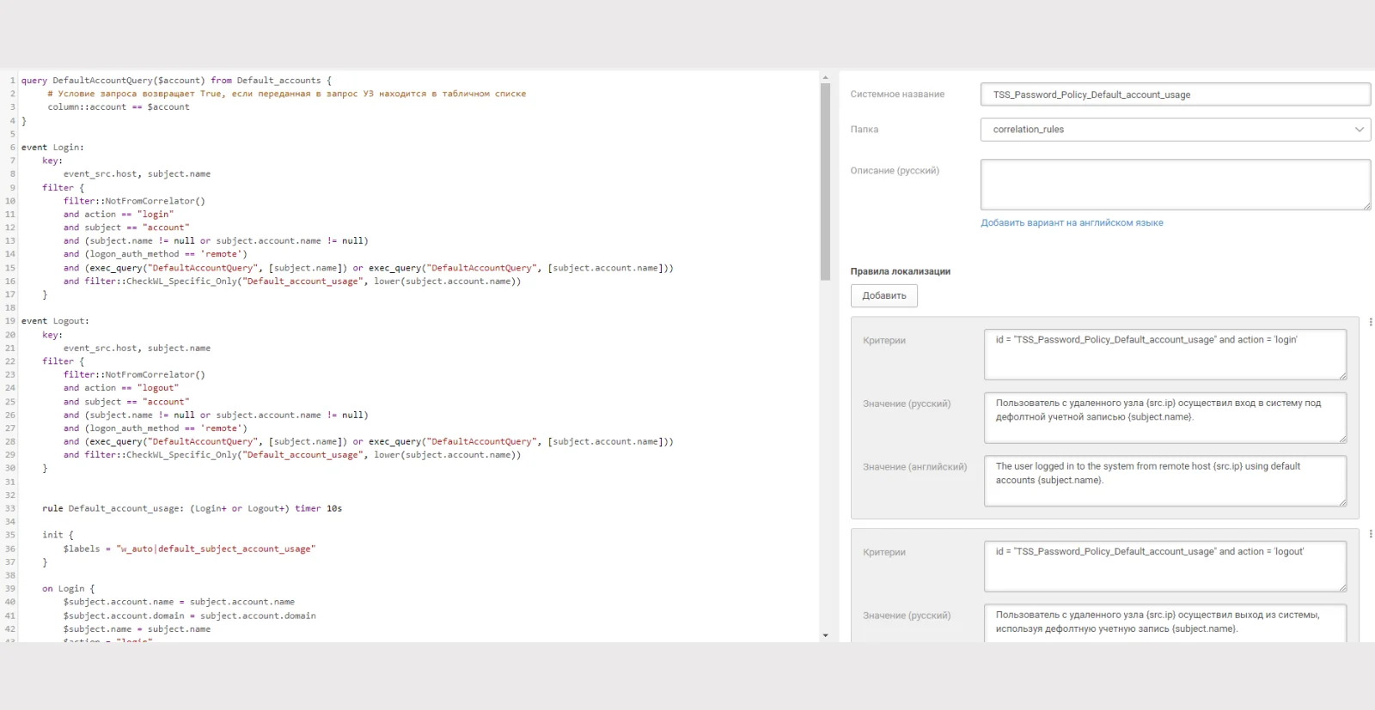Click code editor scrollbar up arrow
Image resolution: width=1375 pixels, height=710 pixels.
point(825,77)
